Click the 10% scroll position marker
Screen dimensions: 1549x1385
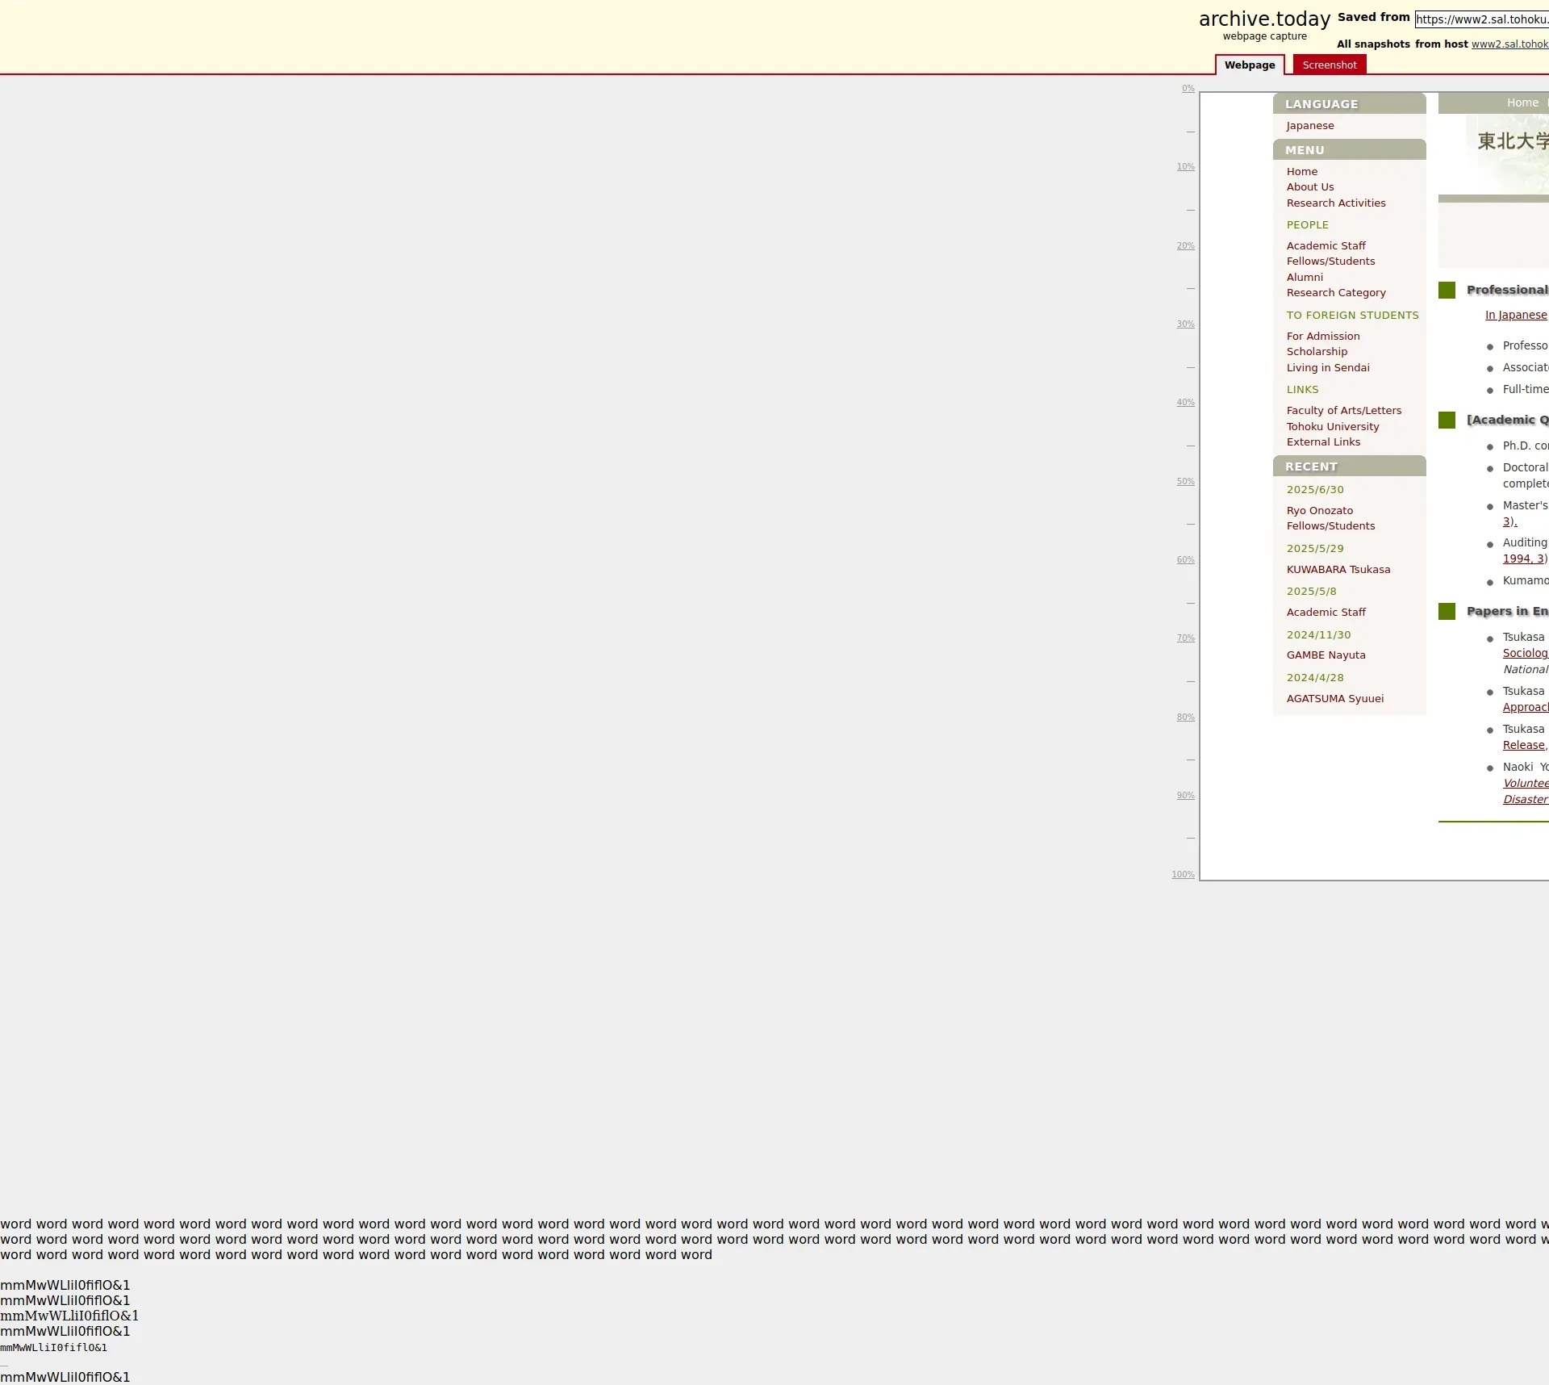pos(1184,167)
